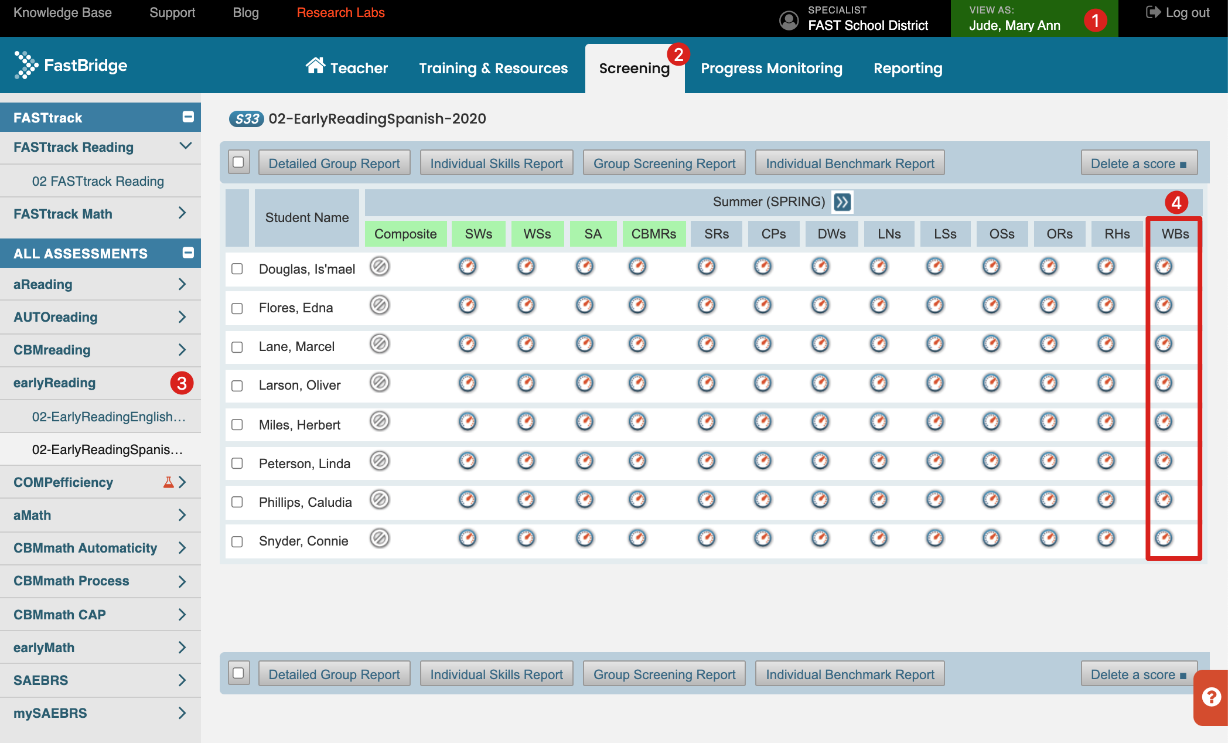Open DWs score entry for Phillips, Caludia
Image resolution: width=1228 pixels, height=743 pixels.
(x=820, y=500)
